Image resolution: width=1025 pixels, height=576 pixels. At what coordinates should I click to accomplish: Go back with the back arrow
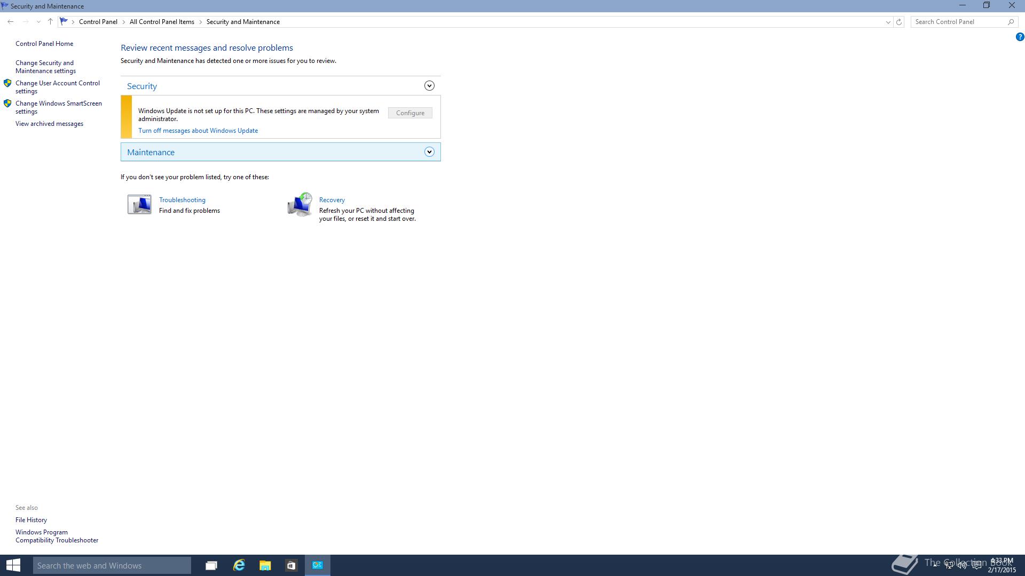click(11, 22)
